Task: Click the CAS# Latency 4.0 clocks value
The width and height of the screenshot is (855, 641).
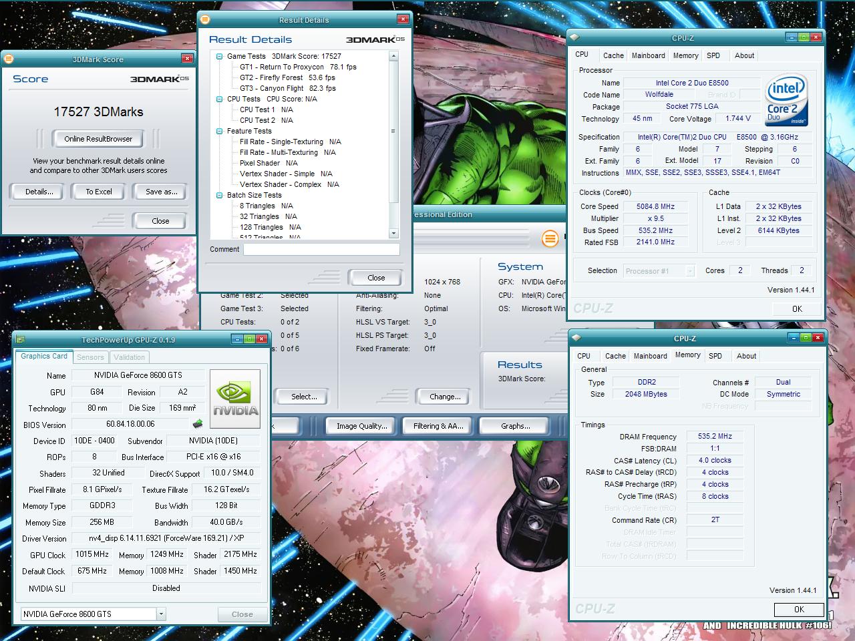Action: (715, 461)
